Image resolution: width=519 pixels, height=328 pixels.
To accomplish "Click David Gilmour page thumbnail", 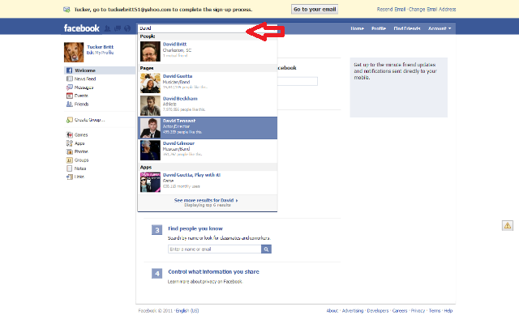I will click(x=150, y=151).
